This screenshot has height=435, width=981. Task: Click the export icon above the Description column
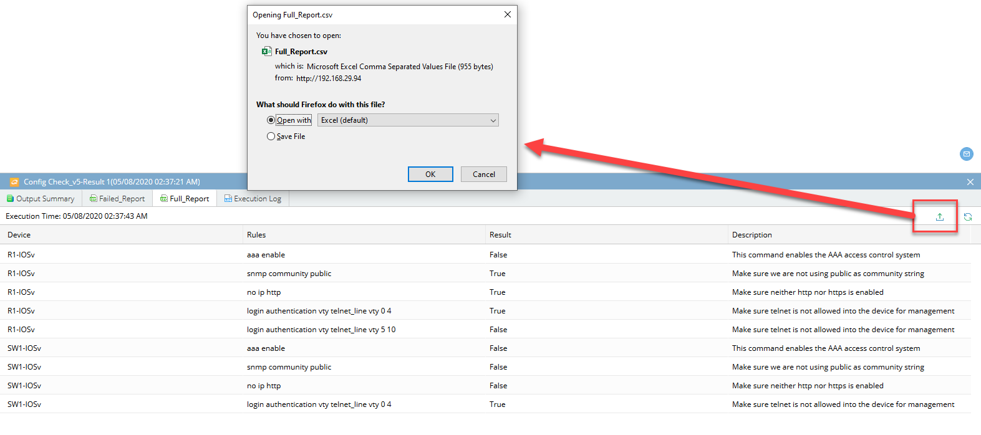[x=940, y=217]
